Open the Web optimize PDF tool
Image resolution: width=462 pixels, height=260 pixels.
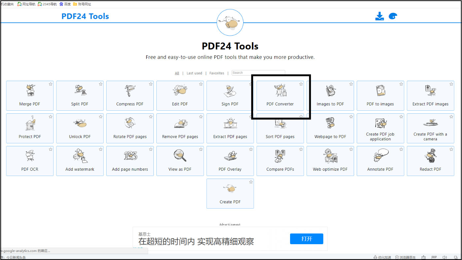[x=330, y=161]
